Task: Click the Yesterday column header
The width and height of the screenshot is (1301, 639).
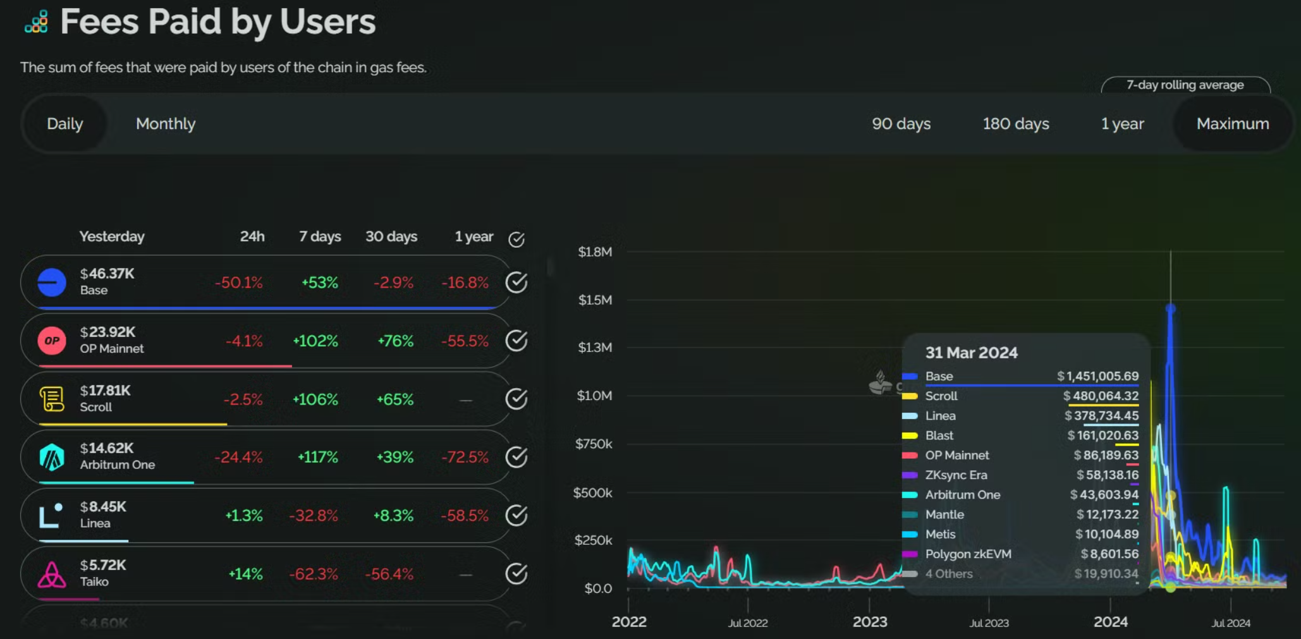Action: pos(112,236)
